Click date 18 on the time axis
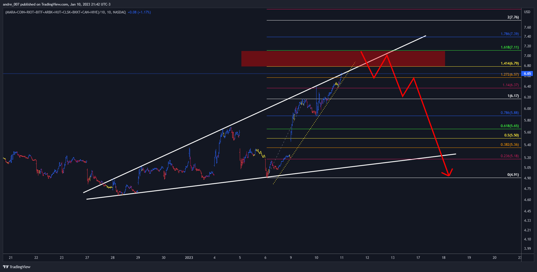Screen dimensions: 537x272 (x=444, y=258)
